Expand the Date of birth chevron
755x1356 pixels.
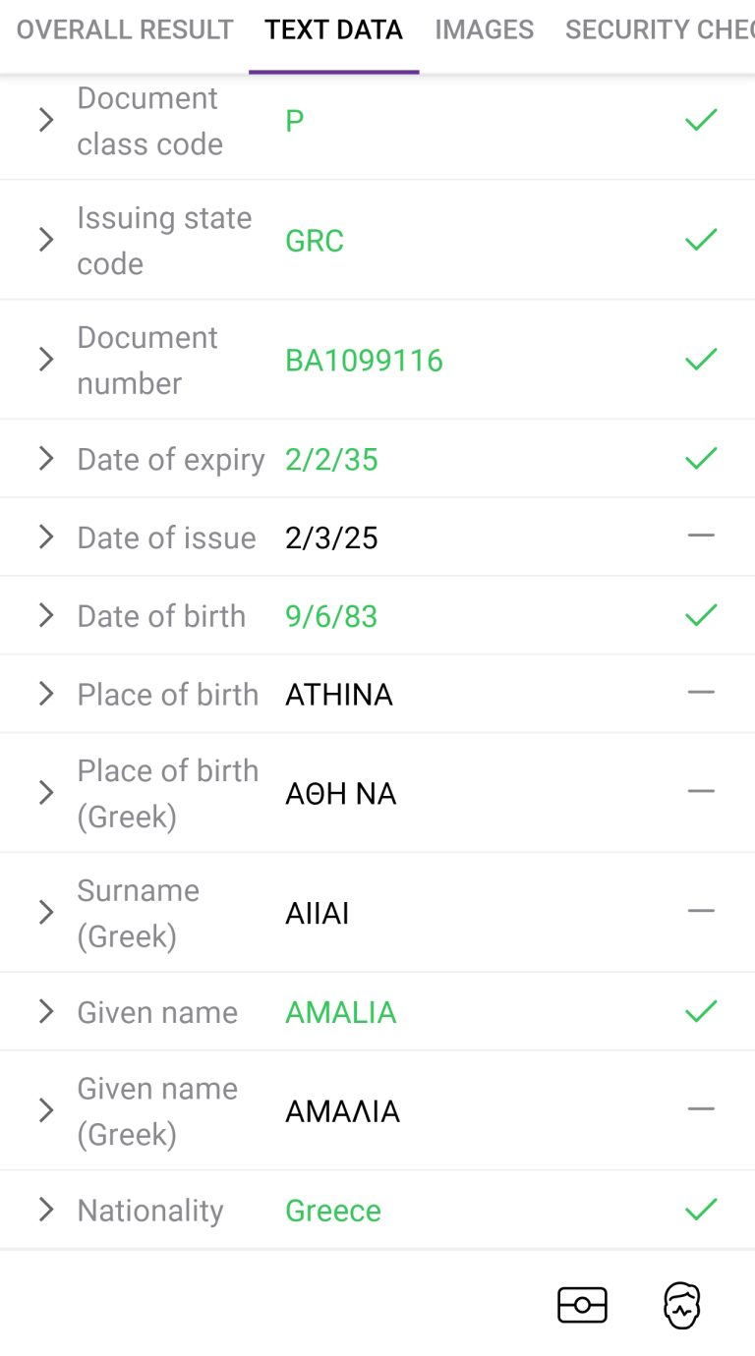[46, 615]
